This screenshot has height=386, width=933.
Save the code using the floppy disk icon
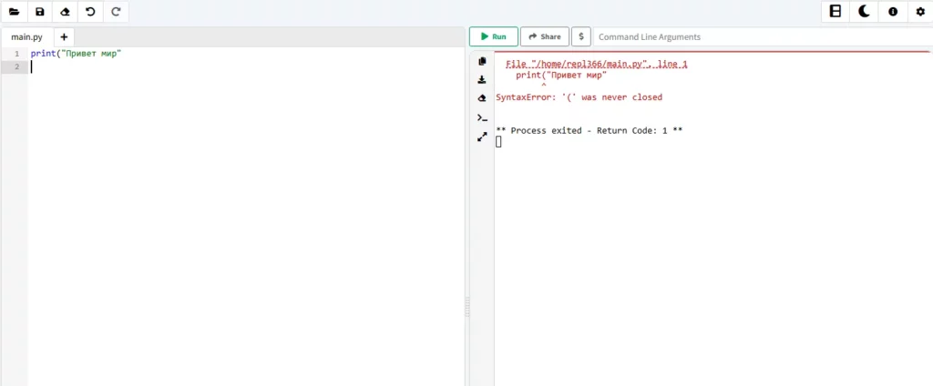coord(39,12)
